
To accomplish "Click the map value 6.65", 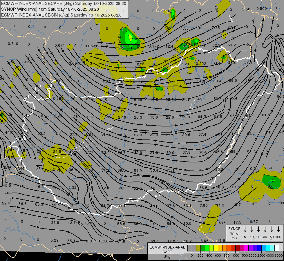I will tap(138, 100).
